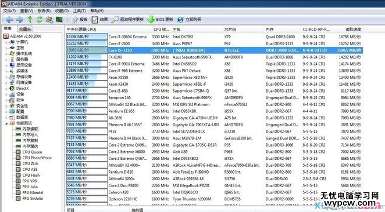This screenshot has height=212, width=385.
Task: Select the CPU ZLib benchmark icon
Action: tap(18, 163)
